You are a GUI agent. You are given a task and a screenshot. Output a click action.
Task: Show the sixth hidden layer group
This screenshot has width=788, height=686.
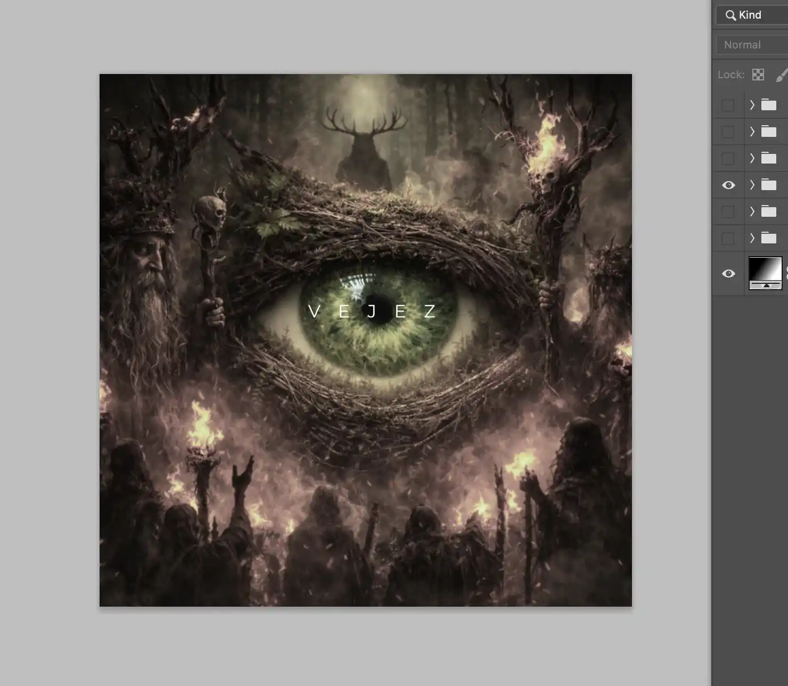727,238
